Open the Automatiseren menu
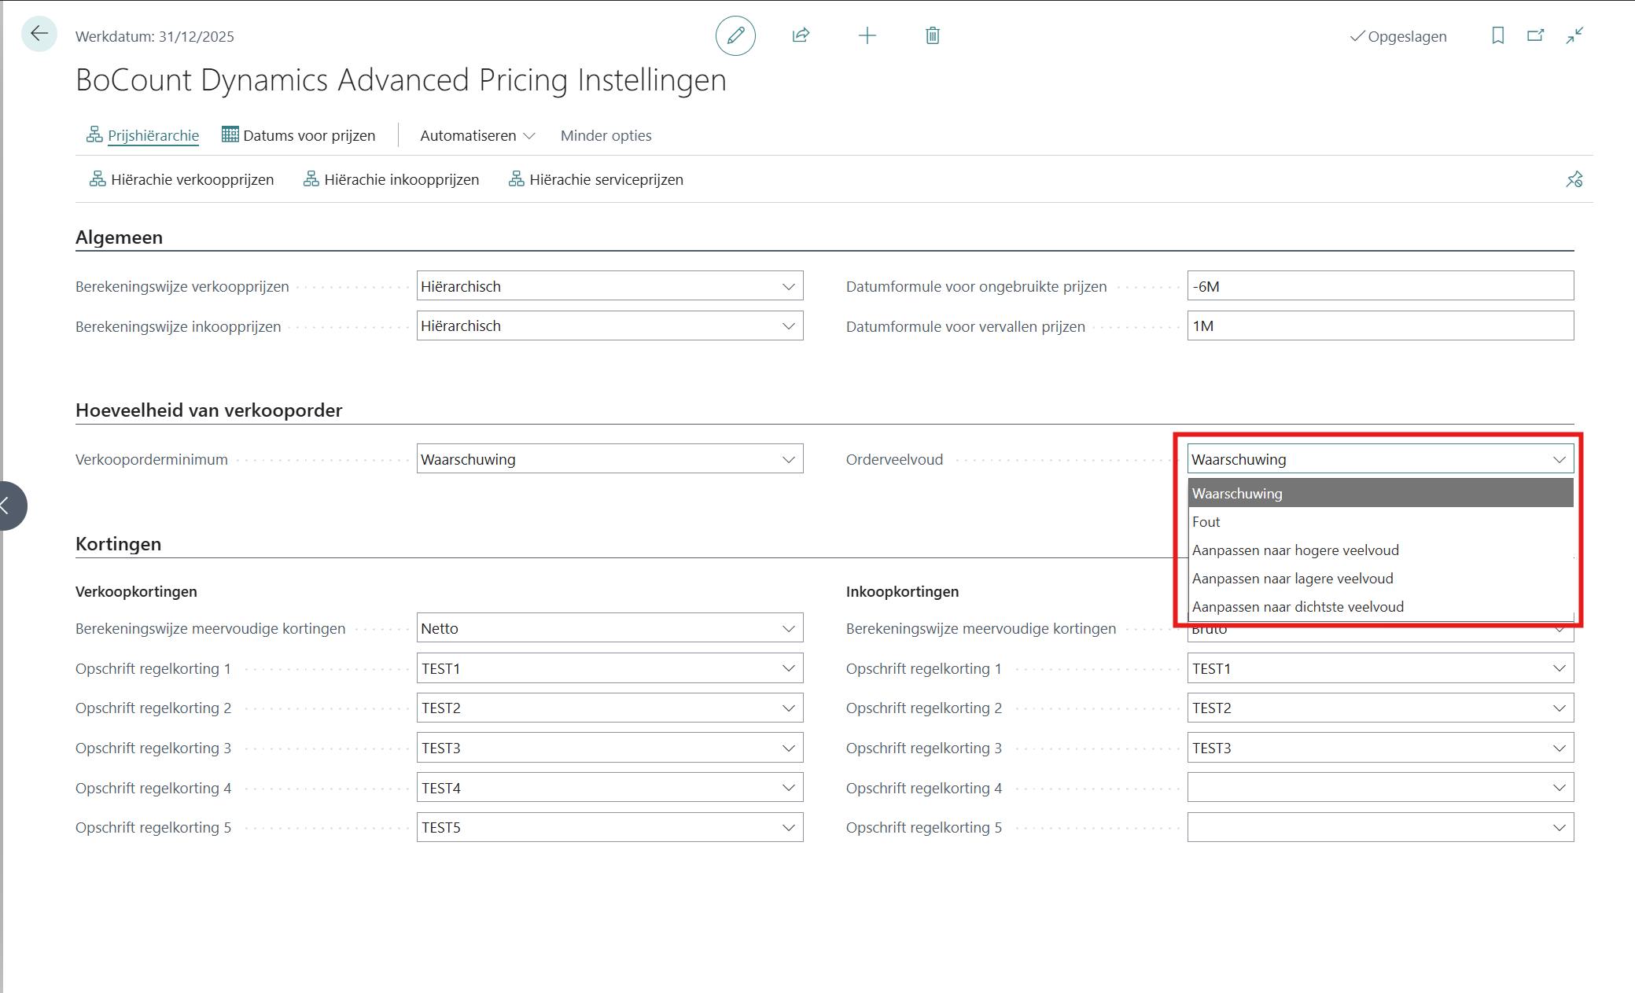The image size is (1635, 993). pos(477,136)
